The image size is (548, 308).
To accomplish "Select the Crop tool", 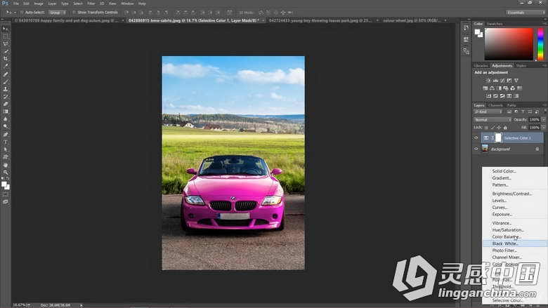I will click(x=5, y=59).
